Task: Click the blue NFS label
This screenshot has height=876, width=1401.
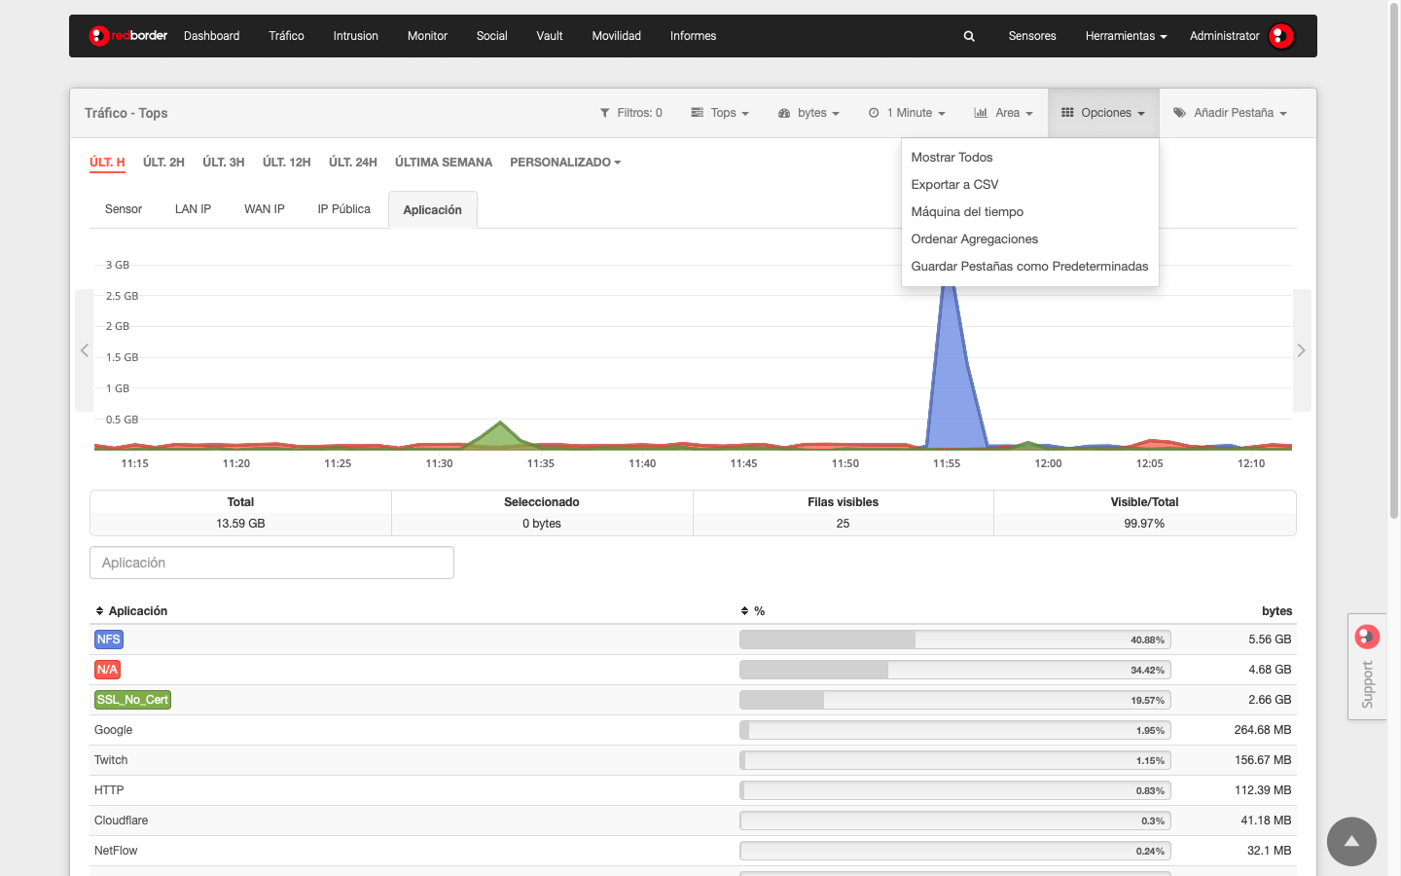Action: 109,639
